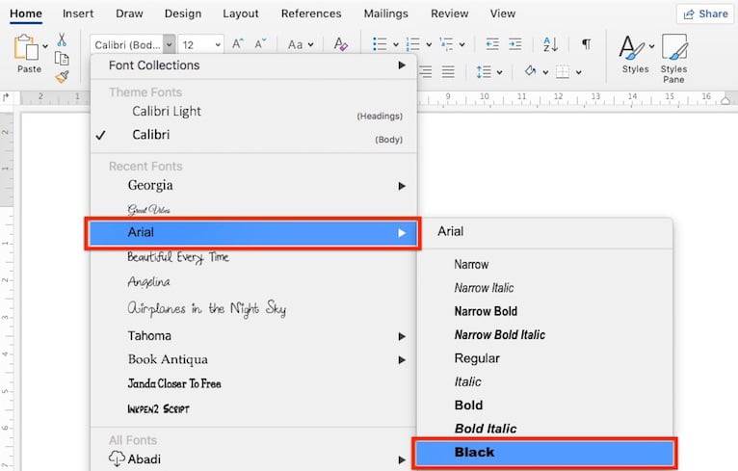Select the Format Painter brush

tap(62, 76)
